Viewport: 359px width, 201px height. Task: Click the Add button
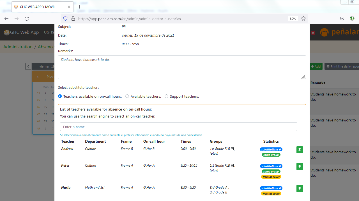coord(316,66)
